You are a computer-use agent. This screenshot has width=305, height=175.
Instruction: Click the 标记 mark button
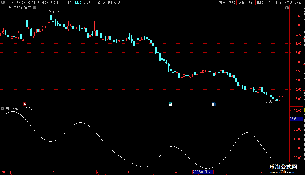coord(279,2)
